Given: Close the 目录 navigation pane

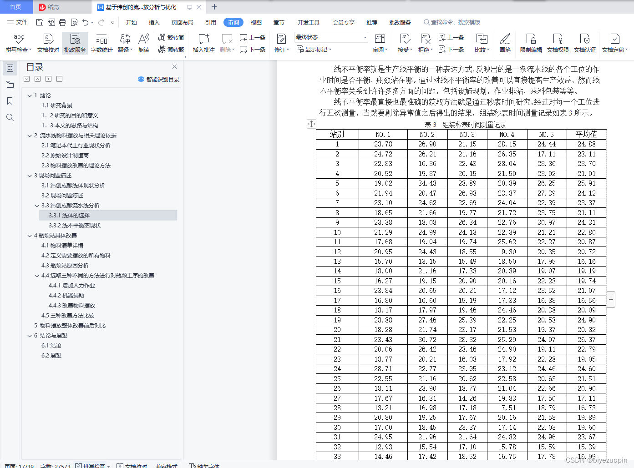Looking at the screenshot, I should click(x=174, y=67).
